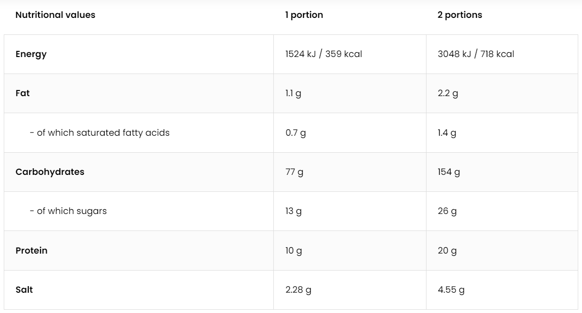Click the 154 g carbohydrates value
Image resolution: width=582 pixels, height=313 pixels.
(449, 172)
